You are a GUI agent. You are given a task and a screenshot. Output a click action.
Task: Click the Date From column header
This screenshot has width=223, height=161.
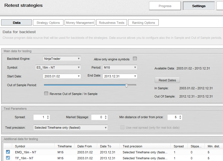tap(86, 146)
